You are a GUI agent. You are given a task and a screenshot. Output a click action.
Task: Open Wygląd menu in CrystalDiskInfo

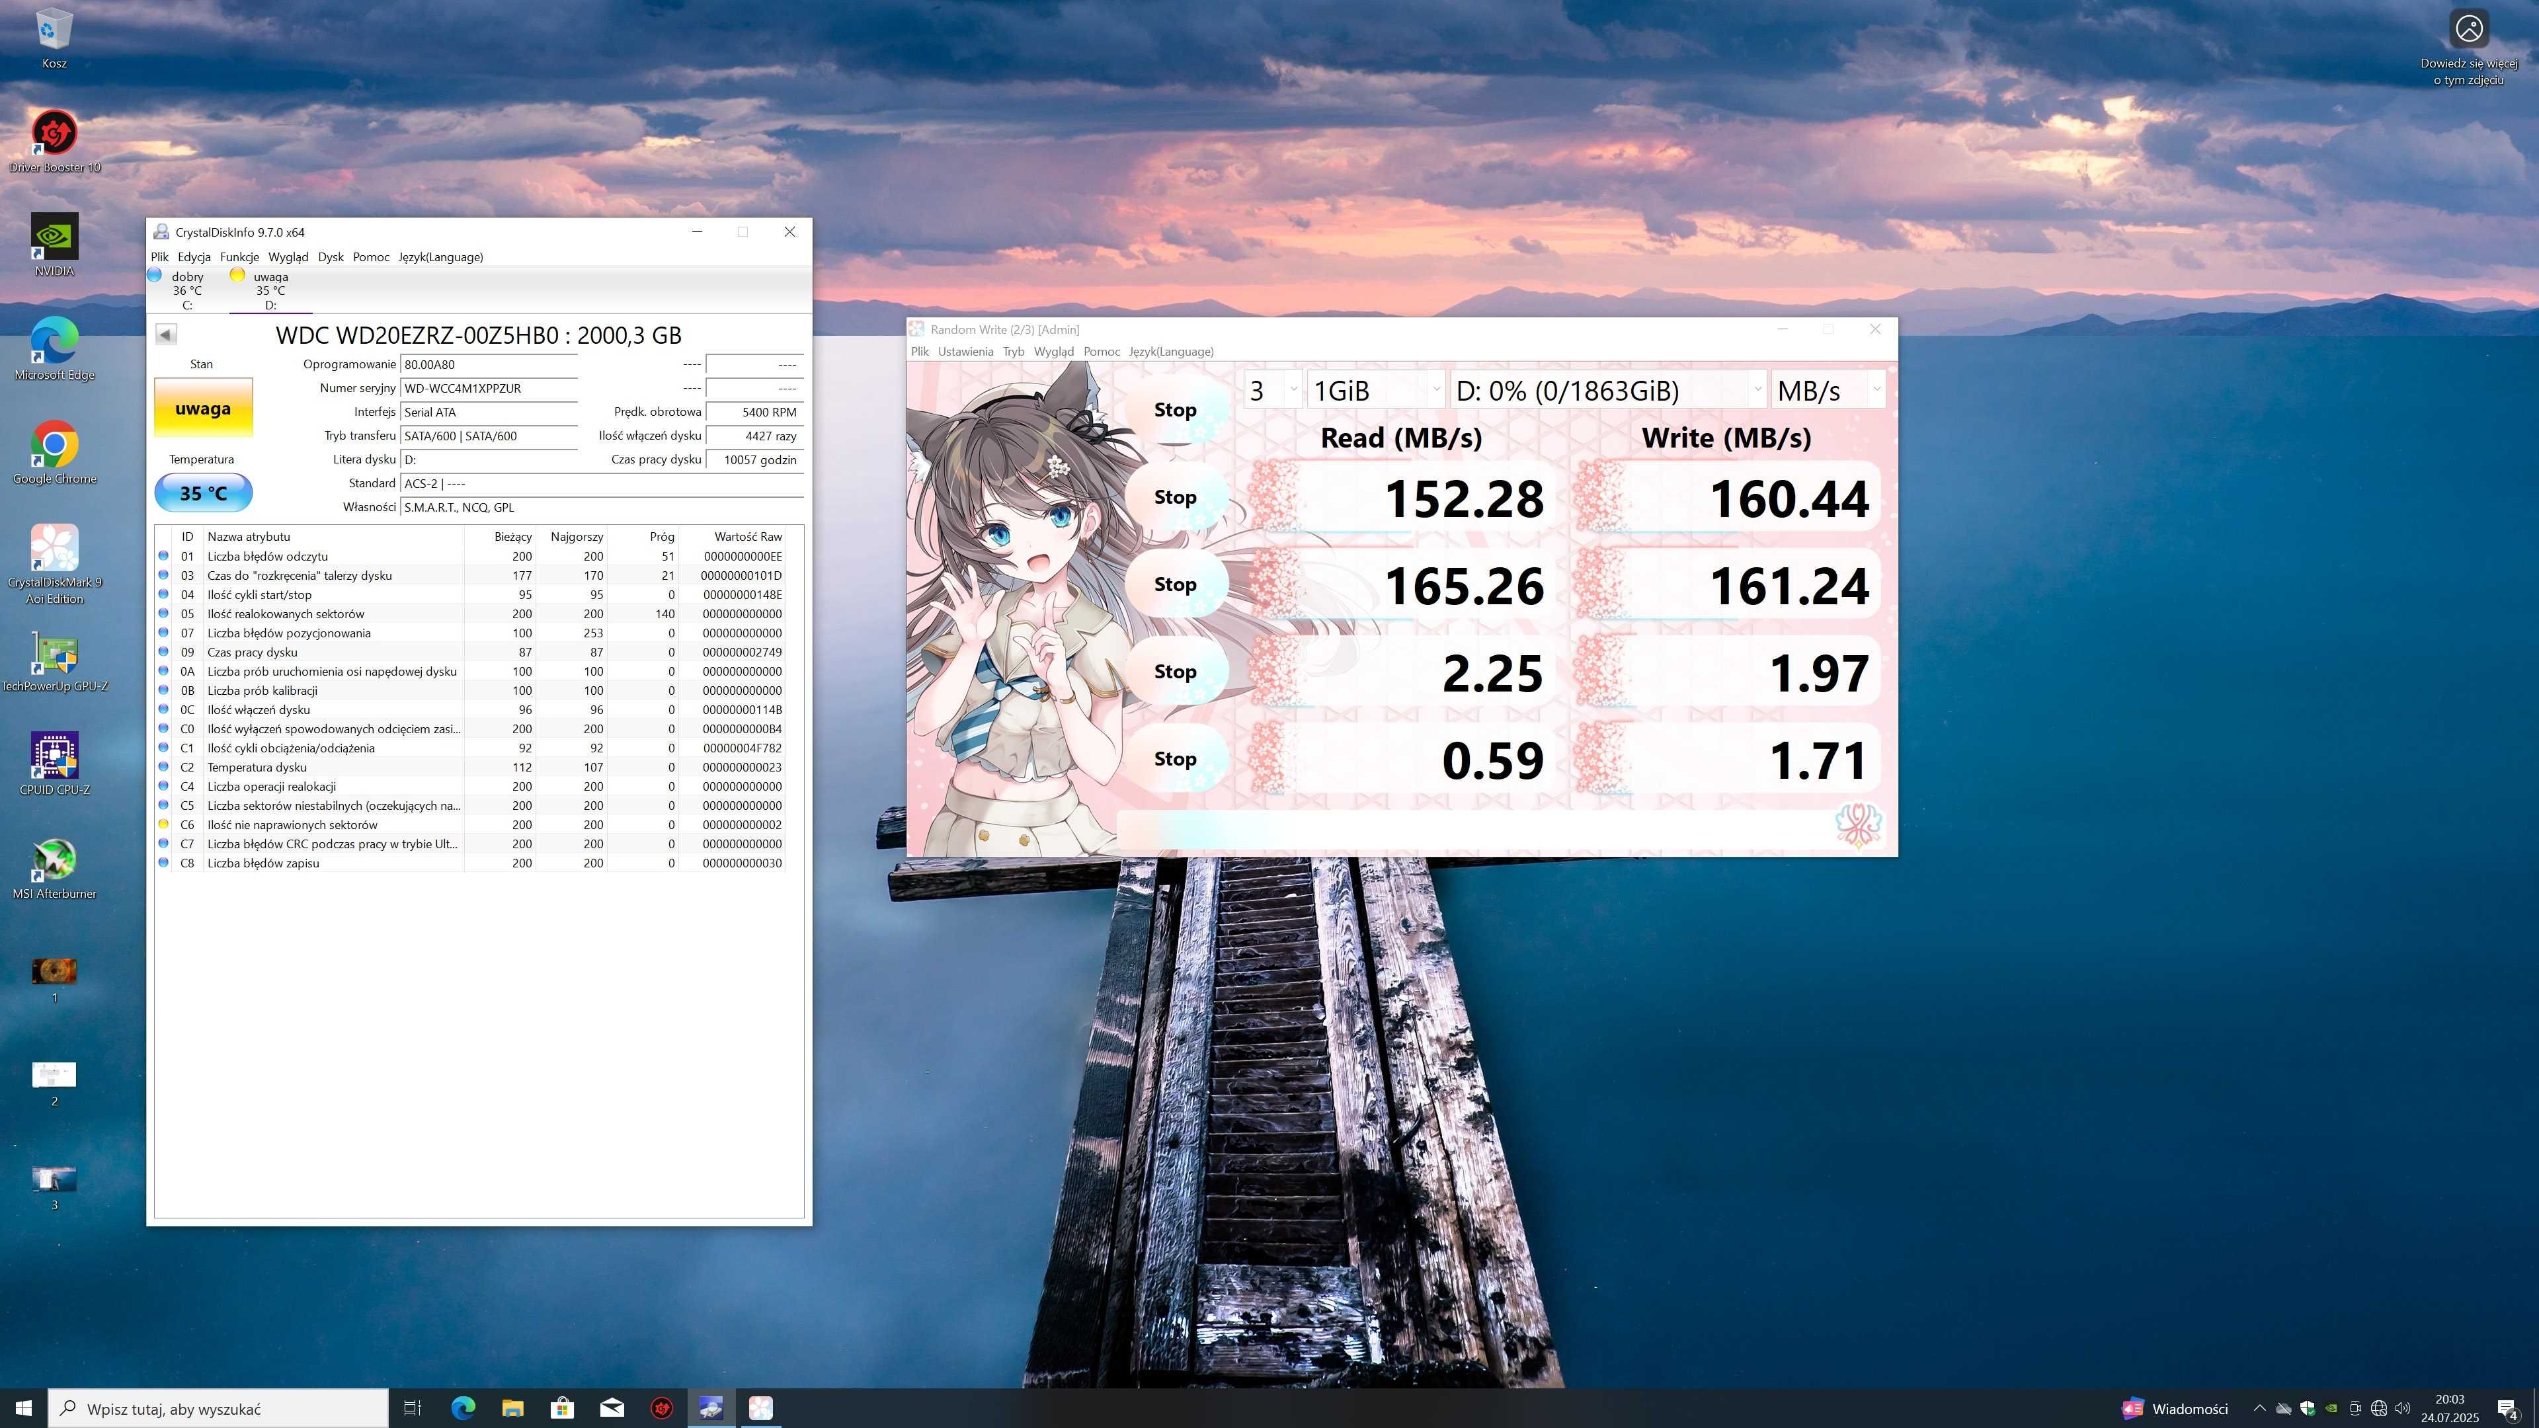click(x=288, y=257)
